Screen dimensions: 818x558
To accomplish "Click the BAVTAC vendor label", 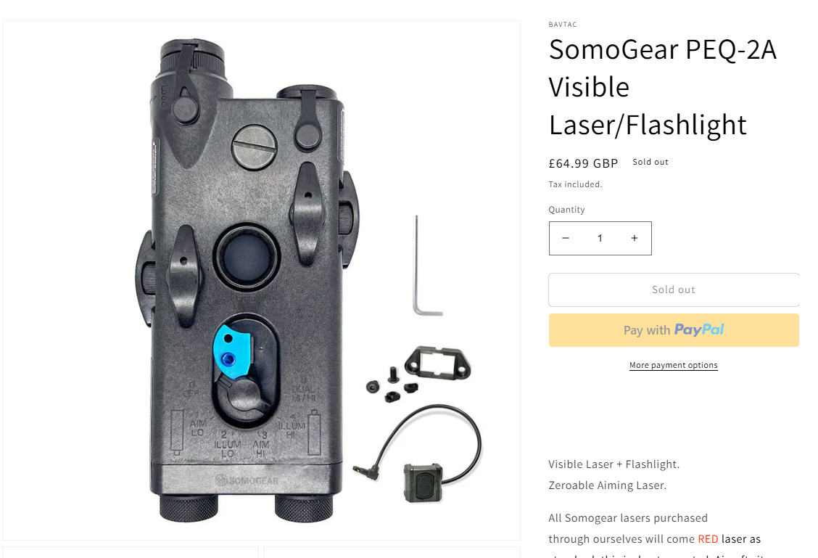I will (563, 25).
